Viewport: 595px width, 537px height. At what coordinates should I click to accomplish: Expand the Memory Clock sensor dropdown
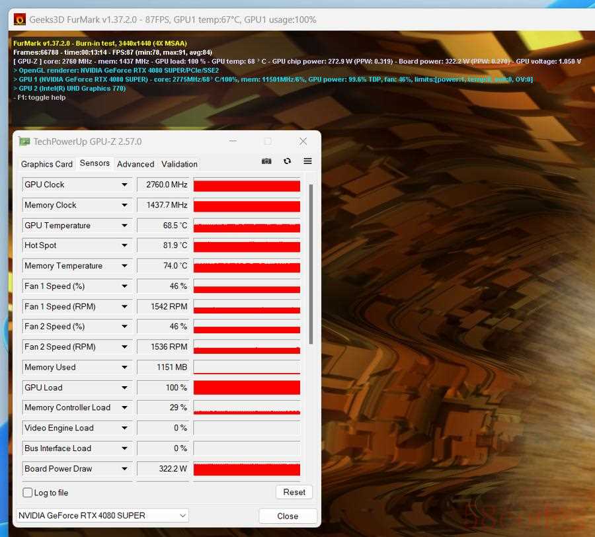point(124,205)
